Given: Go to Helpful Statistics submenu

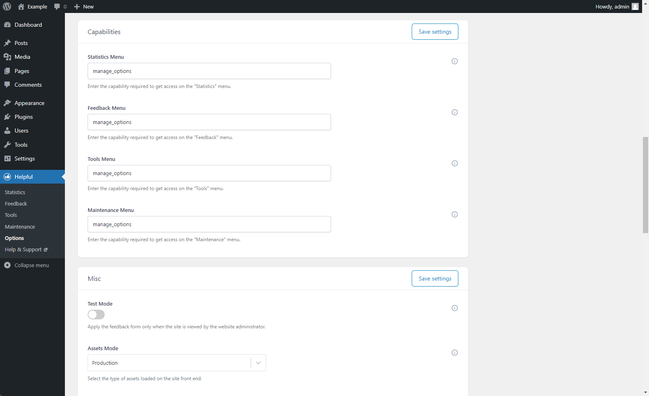Looking at the screenshot, I should click(x=15, y=192).
